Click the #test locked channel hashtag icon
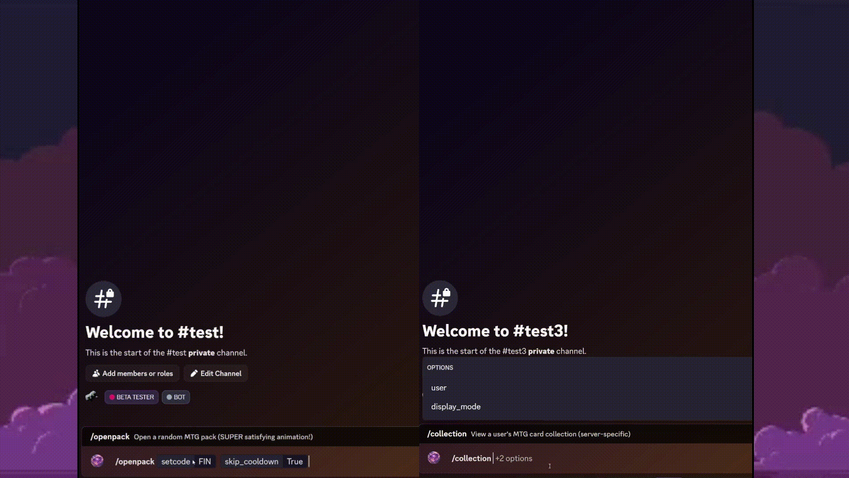 click(x=103, y=299)
